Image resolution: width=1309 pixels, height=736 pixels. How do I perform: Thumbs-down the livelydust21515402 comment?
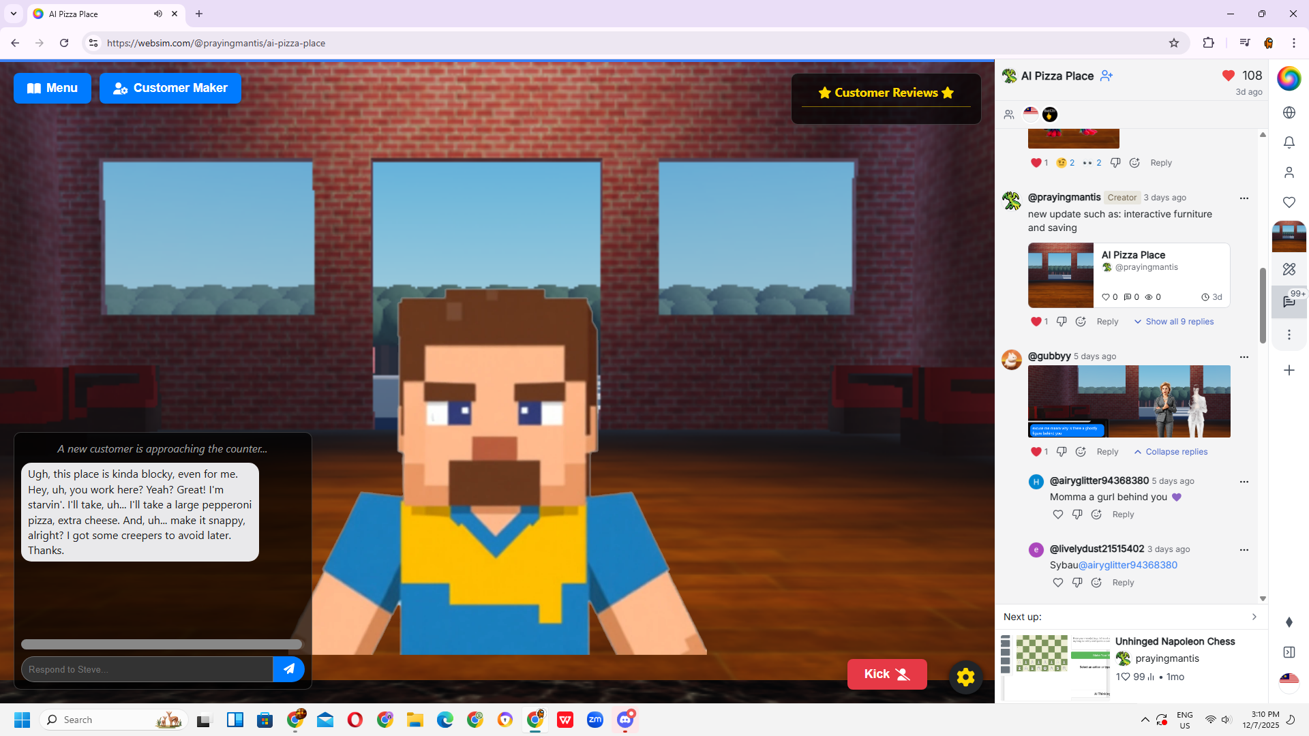(1077, 583)
